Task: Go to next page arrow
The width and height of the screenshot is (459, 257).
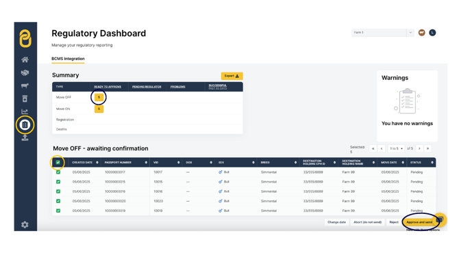Action: tap(419, 148)
